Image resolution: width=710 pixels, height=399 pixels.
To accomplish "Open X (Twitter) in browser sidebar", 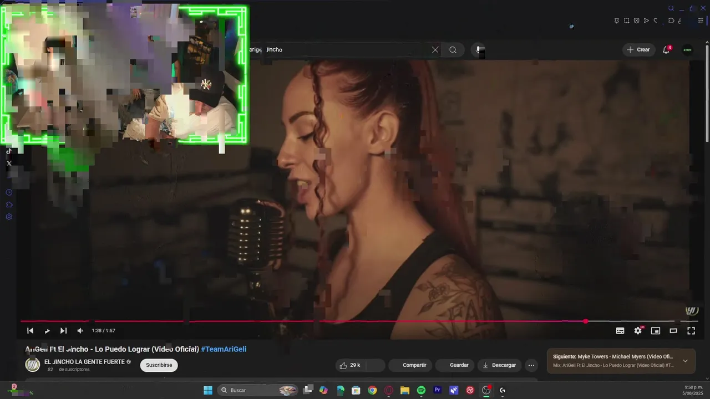I will click(9, 163).
